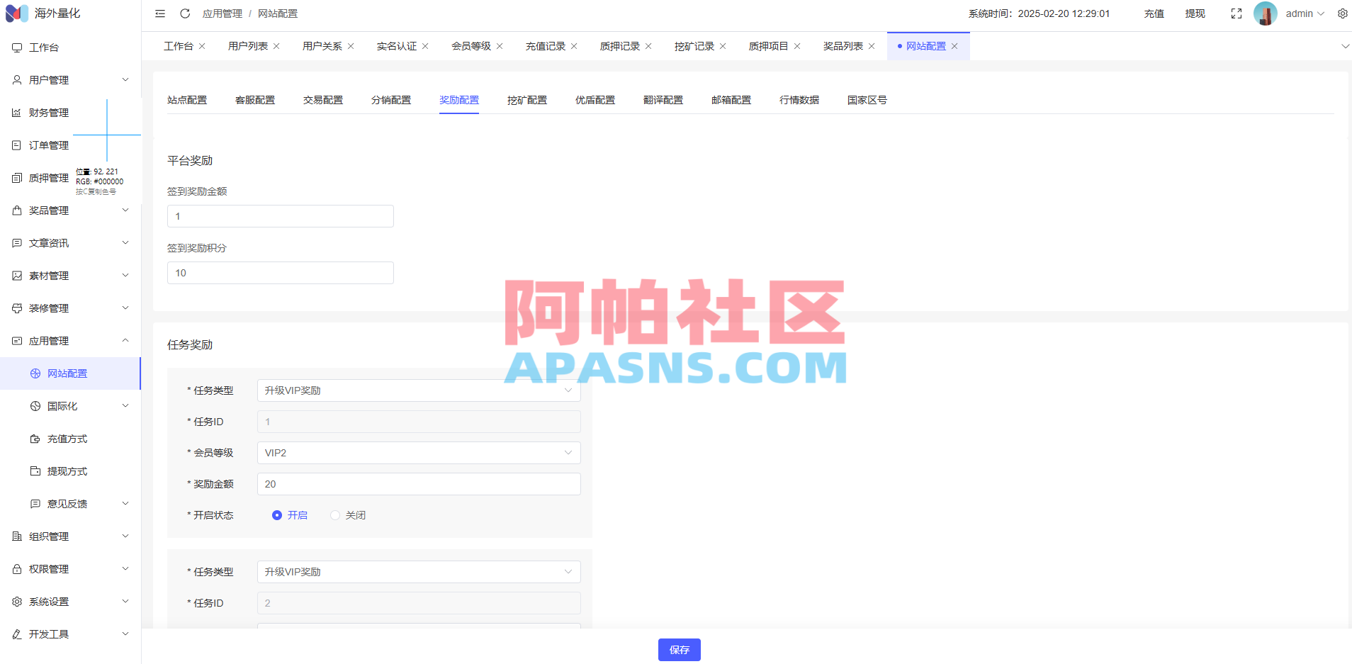1352x664 pixels.
Task: Select the 开启 radio button for 开启状态
Action: click(276, 515)
